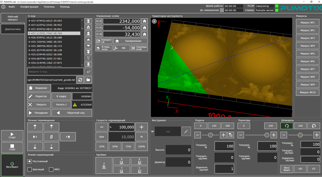Jog the Z axis down
Image resolution: width=322 pixels, height=177 pixels.
point(35,146)
